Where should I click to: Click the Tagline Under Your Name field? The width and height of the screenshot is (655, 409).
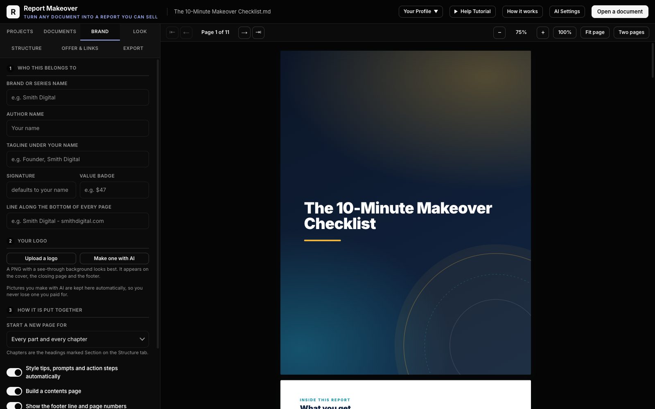tap(78, 159)
